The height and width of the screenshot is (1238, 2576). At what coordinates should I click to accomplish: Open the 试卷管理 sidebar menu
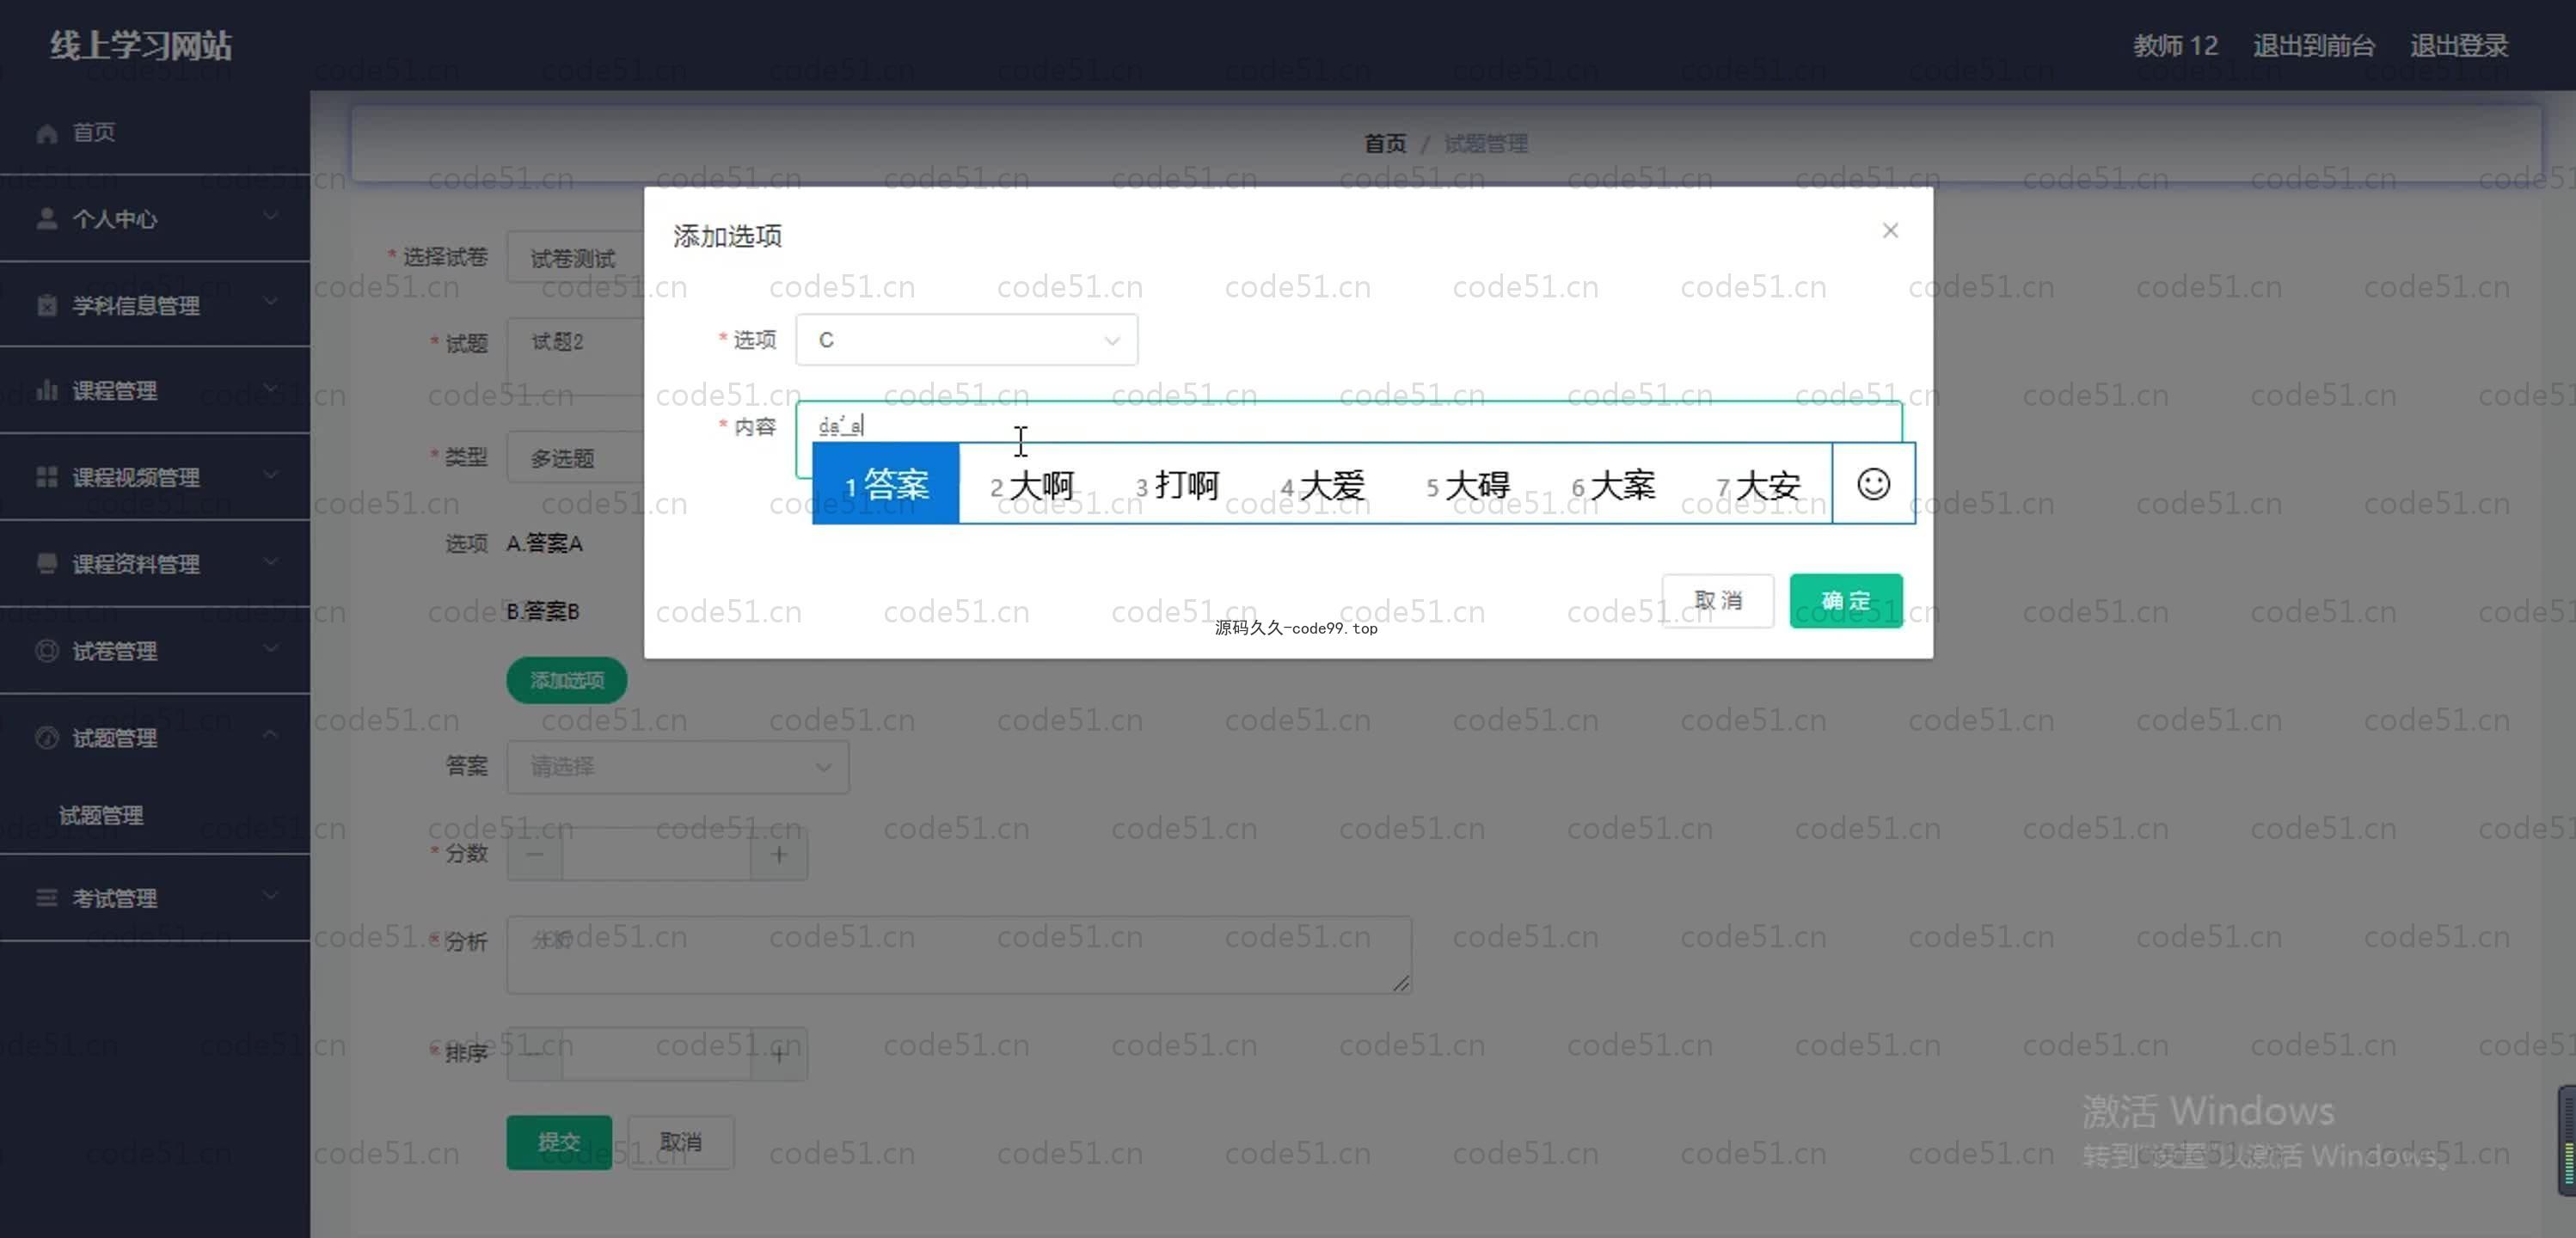(x=155, y=651)
